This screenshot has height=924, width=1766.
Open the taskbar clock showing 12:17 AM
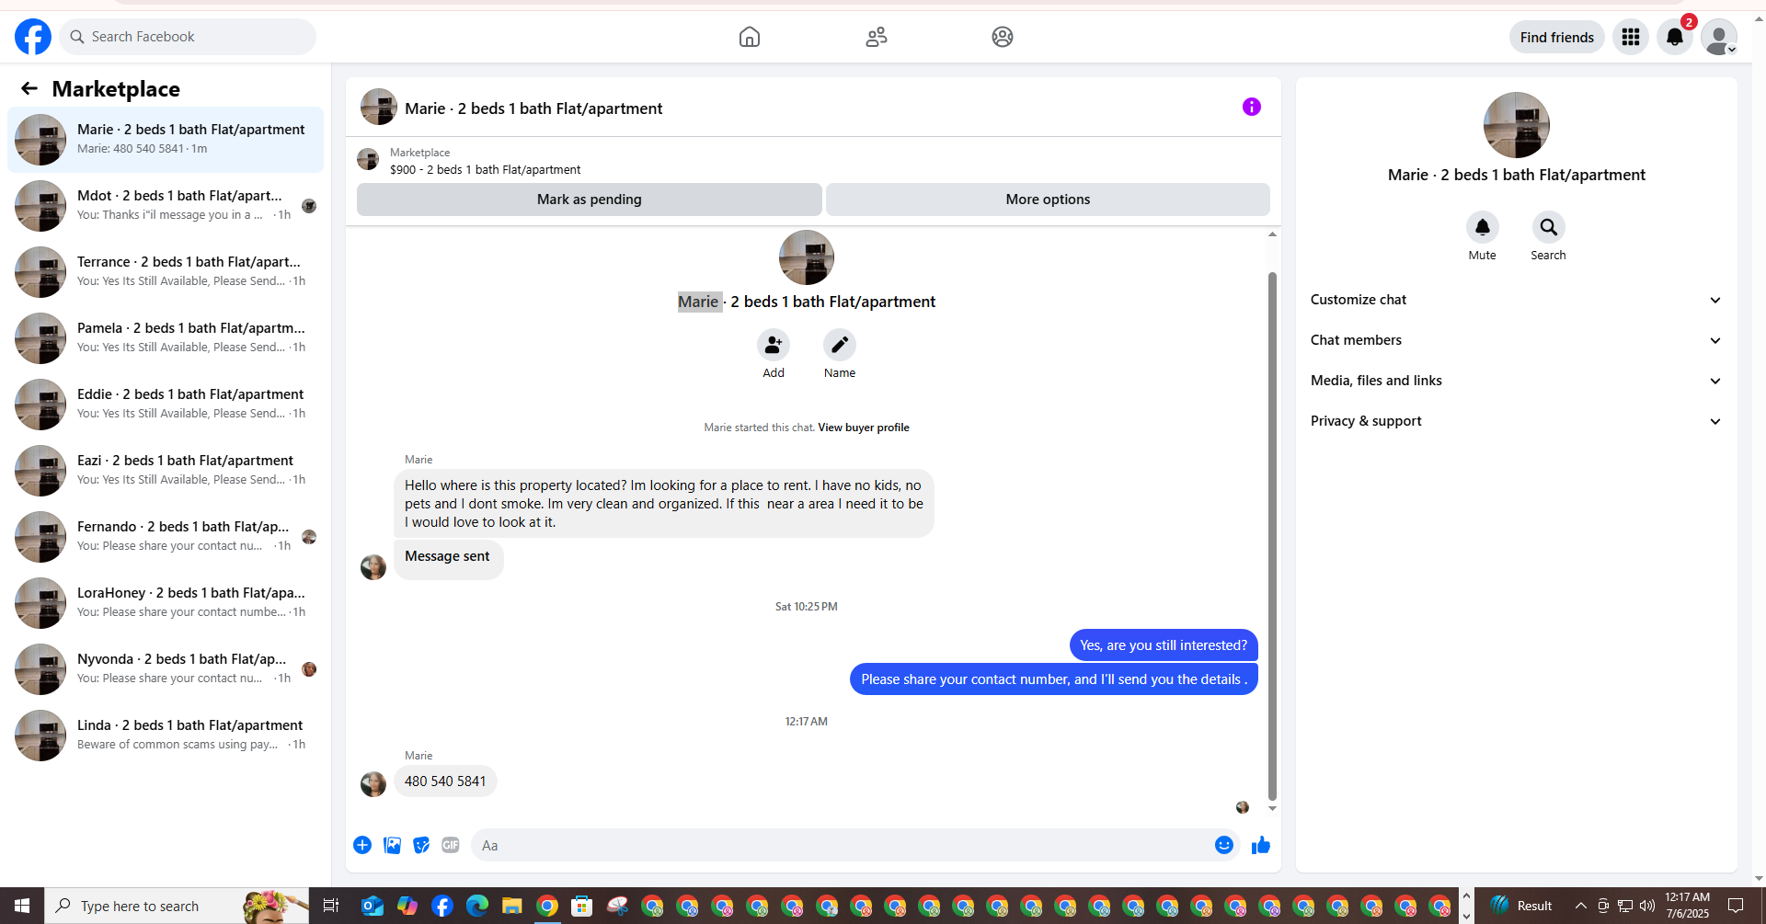1688,906
